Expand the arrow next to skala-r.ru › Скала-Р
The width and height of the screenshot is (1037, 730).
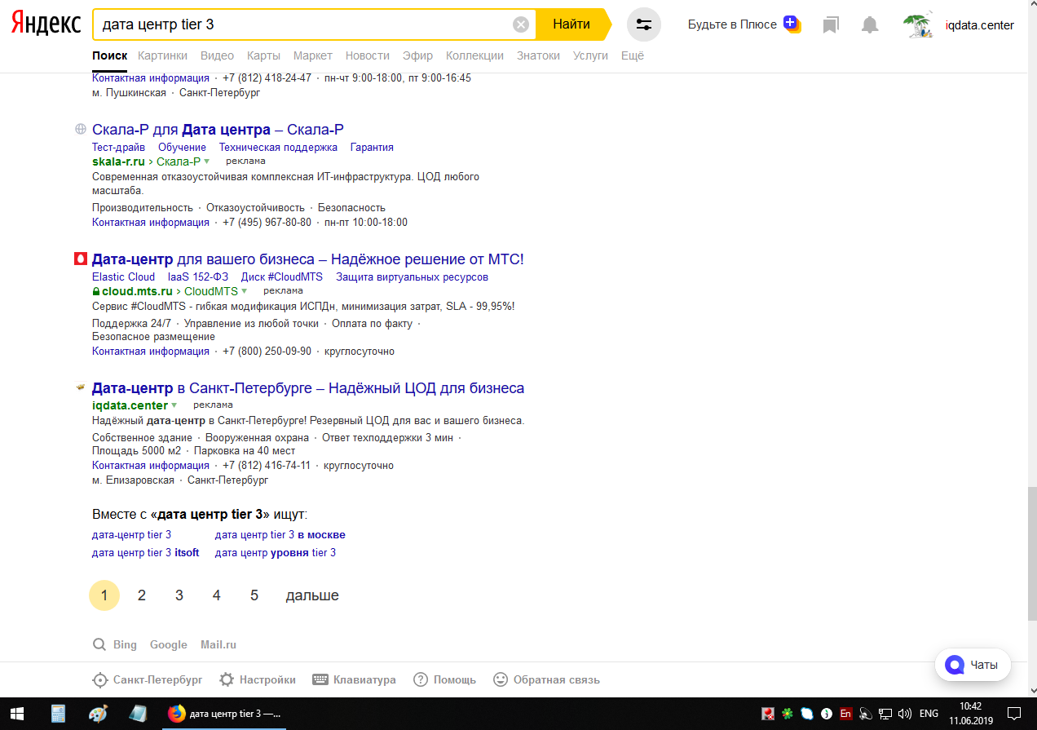(207, 161)
